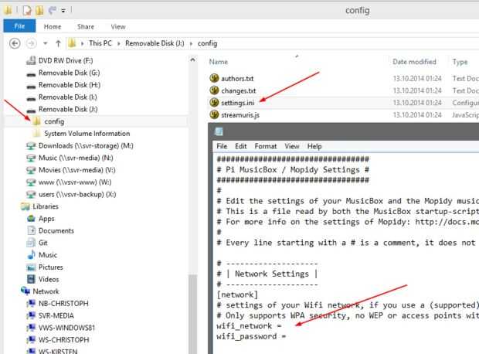Click the Up one level arrow

(58, 43)
